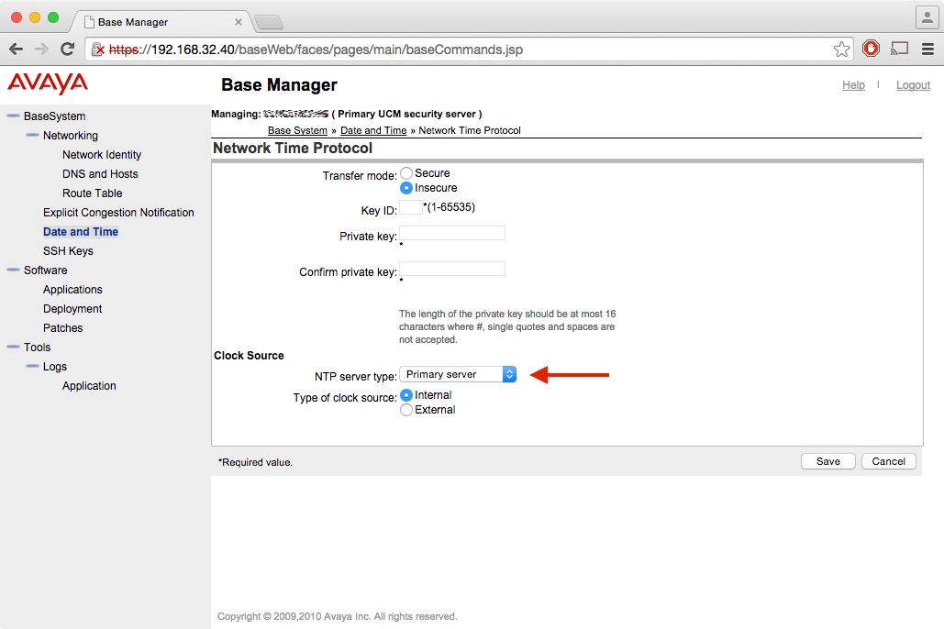Open SSH Keys page
Viewport: 944px width, 629px height.
click(x=68, y=251)
